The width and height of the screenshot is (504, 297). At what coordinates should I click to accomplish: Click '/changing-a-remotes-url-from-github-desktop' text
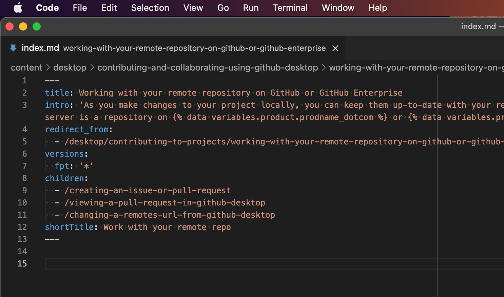170,215
